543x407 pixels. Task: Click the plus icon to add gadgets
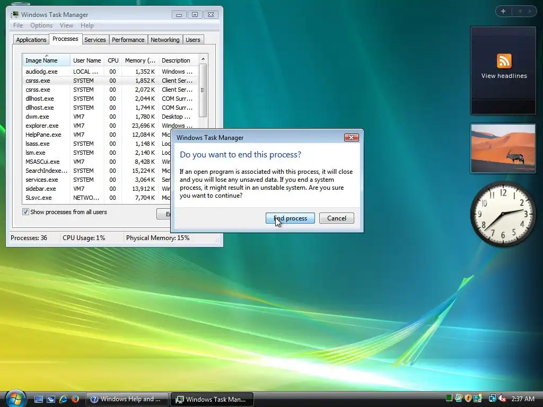(503, 11)
